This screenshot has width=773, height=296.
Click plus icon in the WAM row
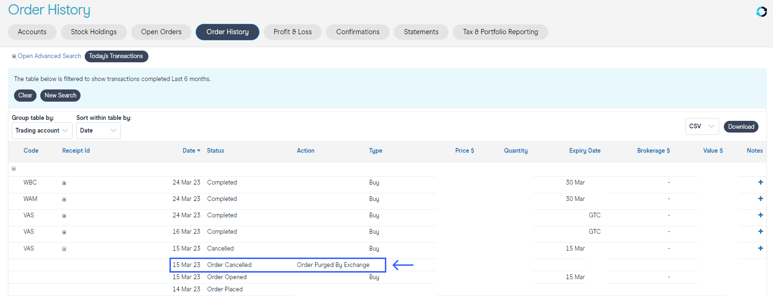(x=760, y=199)
